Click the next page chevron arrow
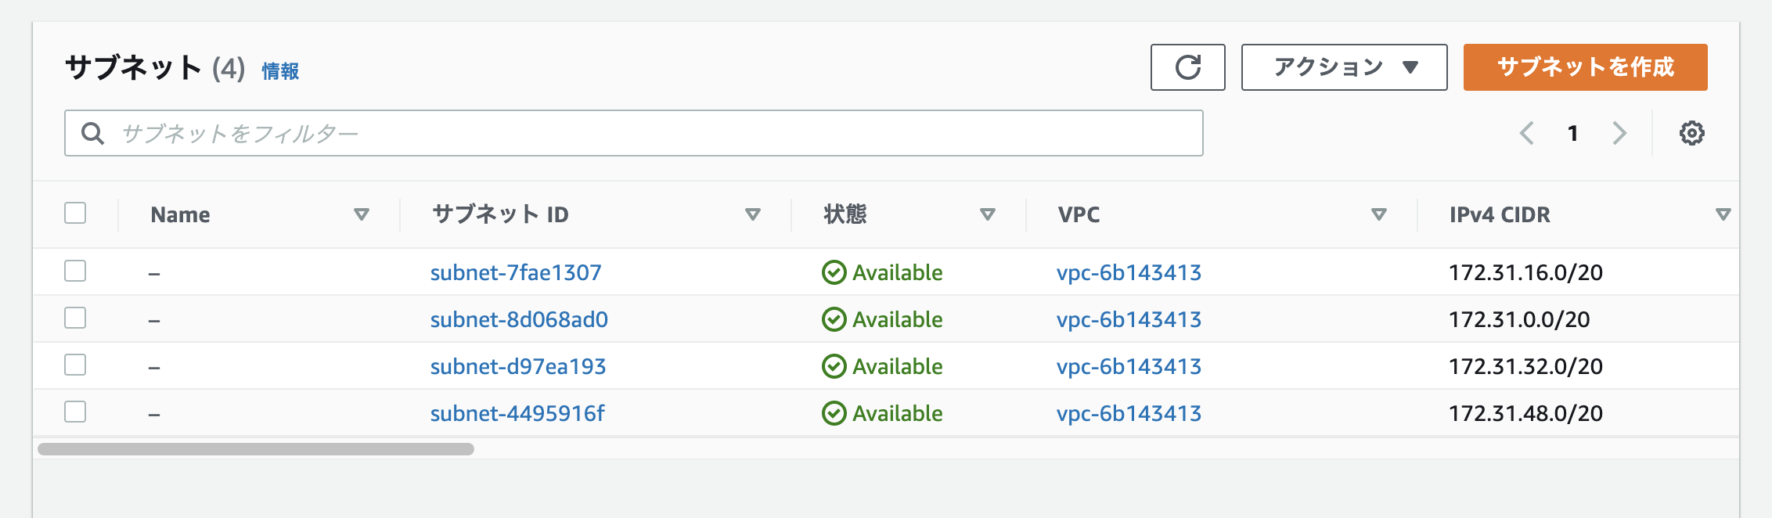The image size is (1772, 518). point(1619,132)
